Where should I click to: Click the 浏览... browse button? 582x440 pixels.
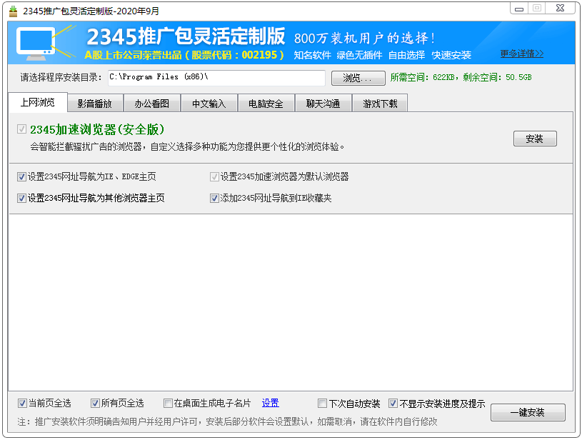tap(358, 78)
